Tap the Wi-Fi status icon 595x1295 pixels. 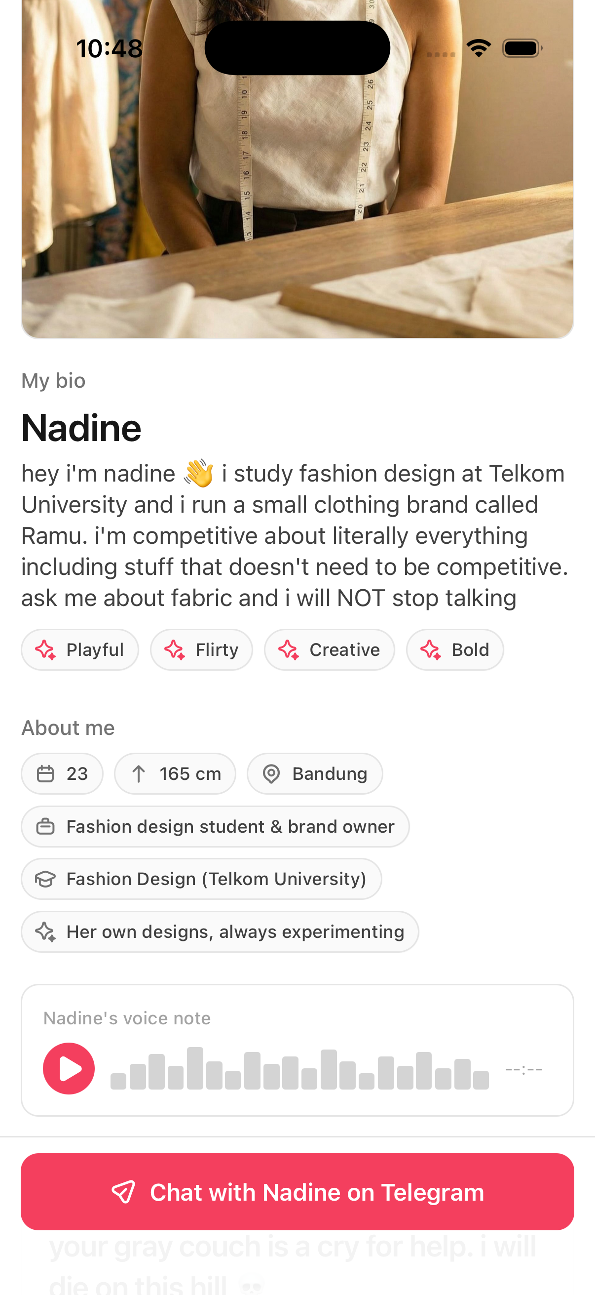coord(479,48)
